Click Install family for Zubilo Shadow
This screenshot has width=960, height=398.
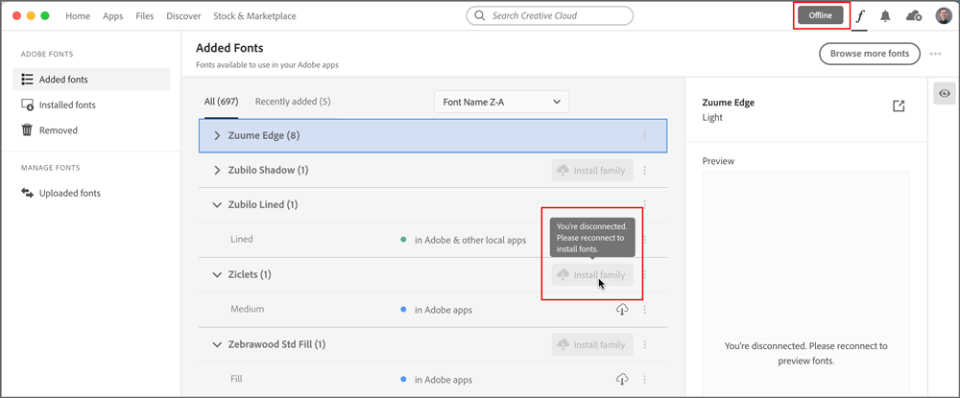tap(592, 171)
